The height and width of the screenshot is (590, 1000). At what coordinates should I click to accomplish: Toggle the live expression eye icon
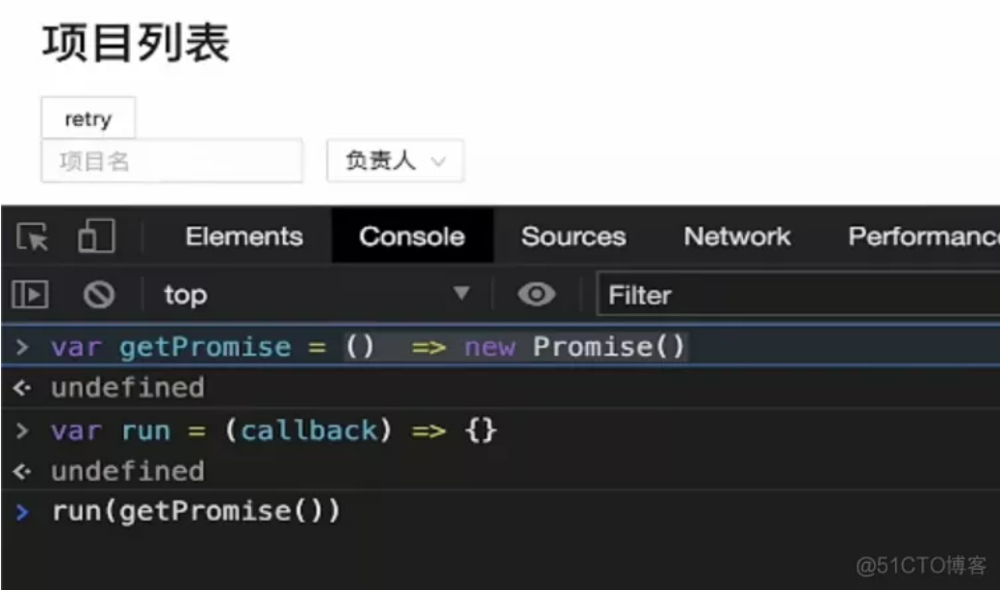point(536,294)
